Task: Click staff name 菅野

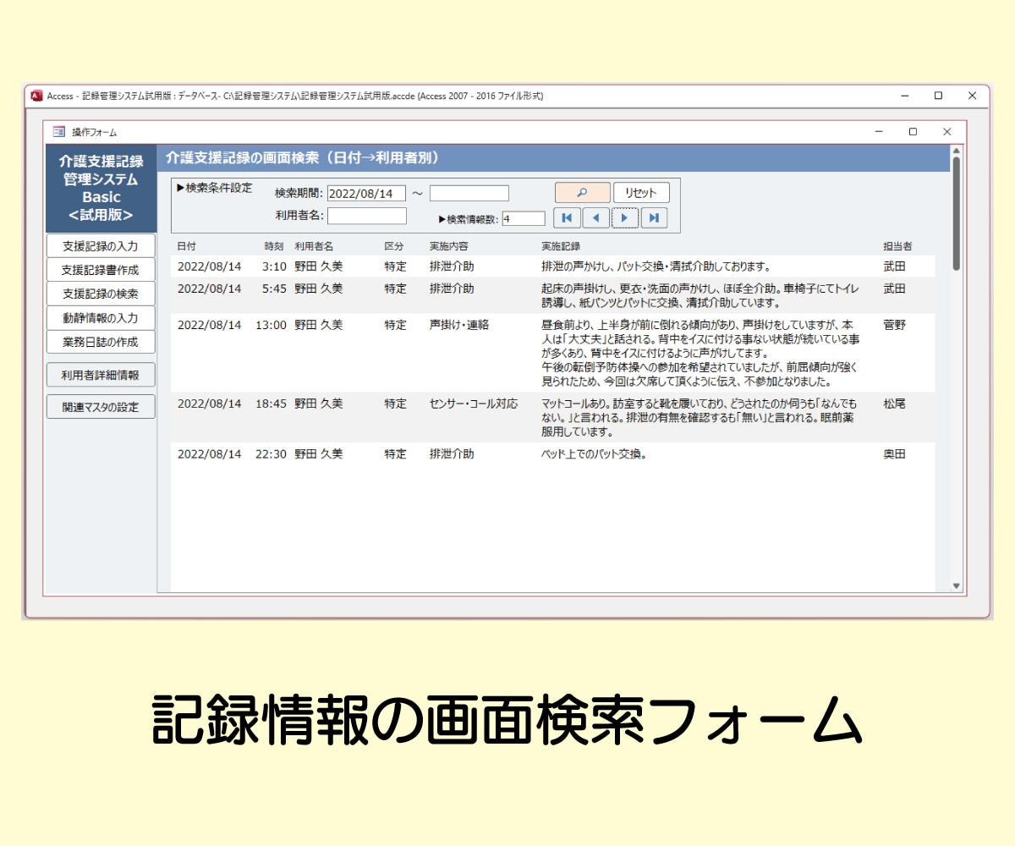Action: [x=894, y=325]
